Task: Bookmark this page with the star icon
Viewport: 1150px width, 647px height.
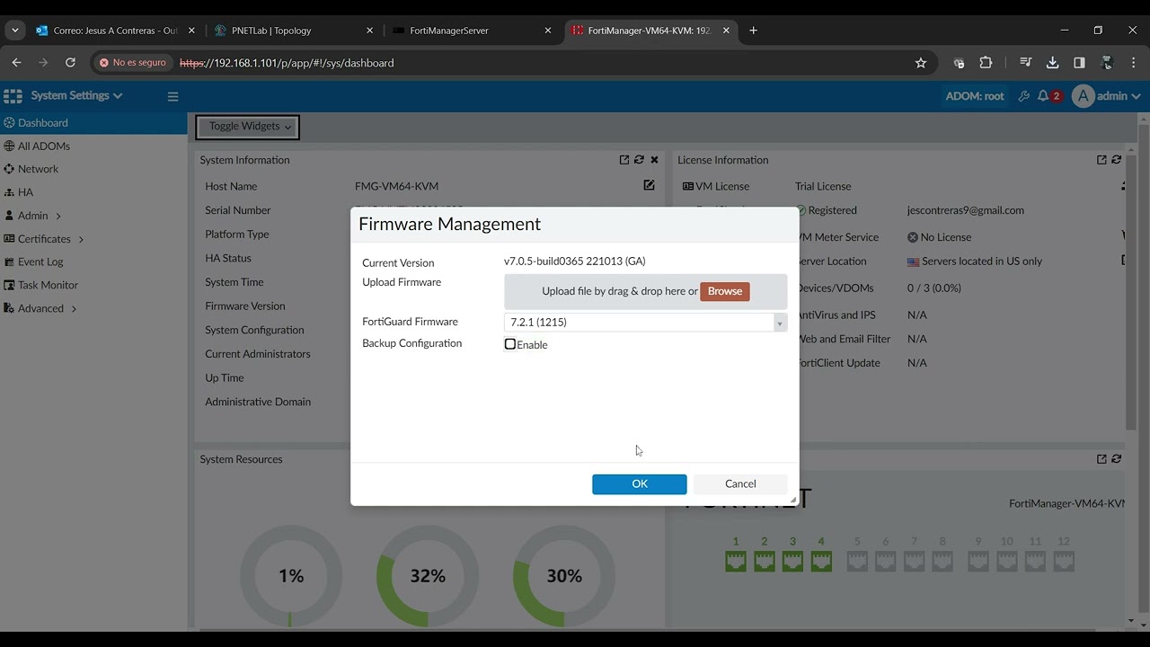Action: 920,63
